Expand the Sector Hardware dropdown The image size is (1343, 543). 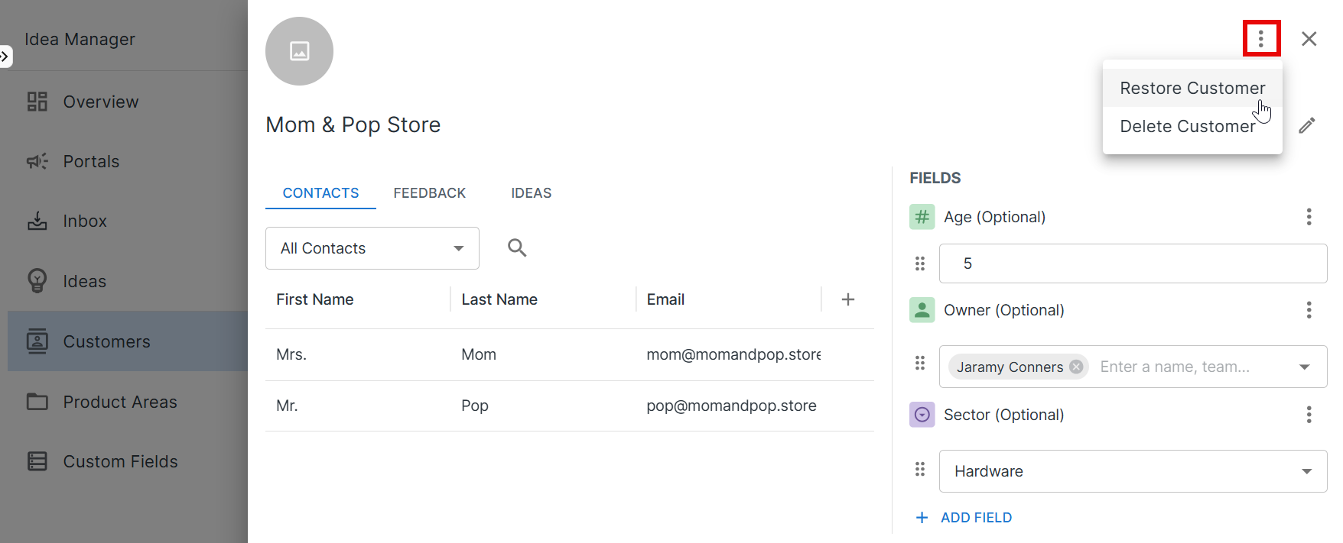click(1306, 471)
